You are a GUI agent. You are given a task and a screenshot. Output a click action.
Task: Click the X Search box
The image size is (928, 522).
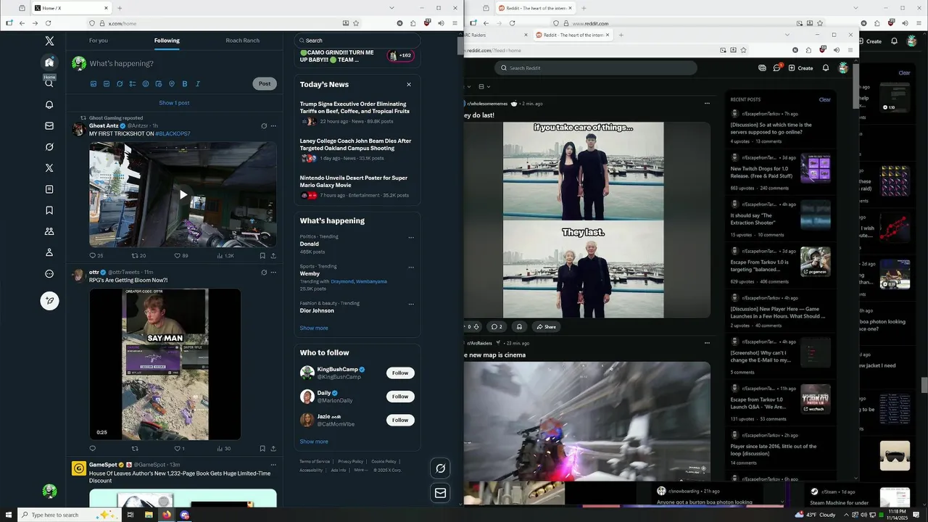pyautogui.click(x=357, y=41)
